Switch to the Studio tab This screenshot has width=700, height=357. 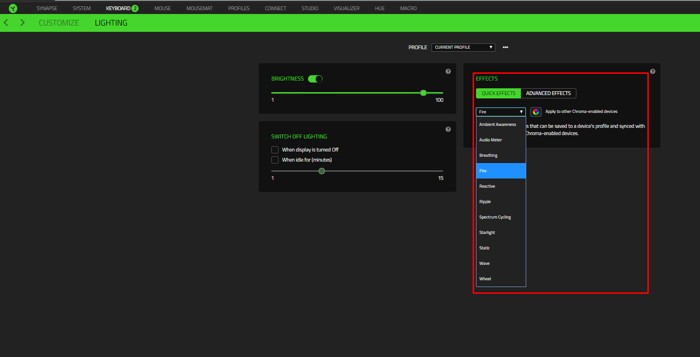click(x=310, y=8)
